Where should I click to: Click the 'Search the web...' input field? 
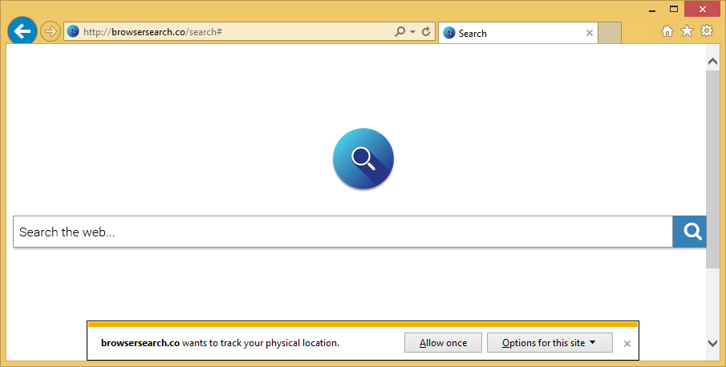point(343,232)
